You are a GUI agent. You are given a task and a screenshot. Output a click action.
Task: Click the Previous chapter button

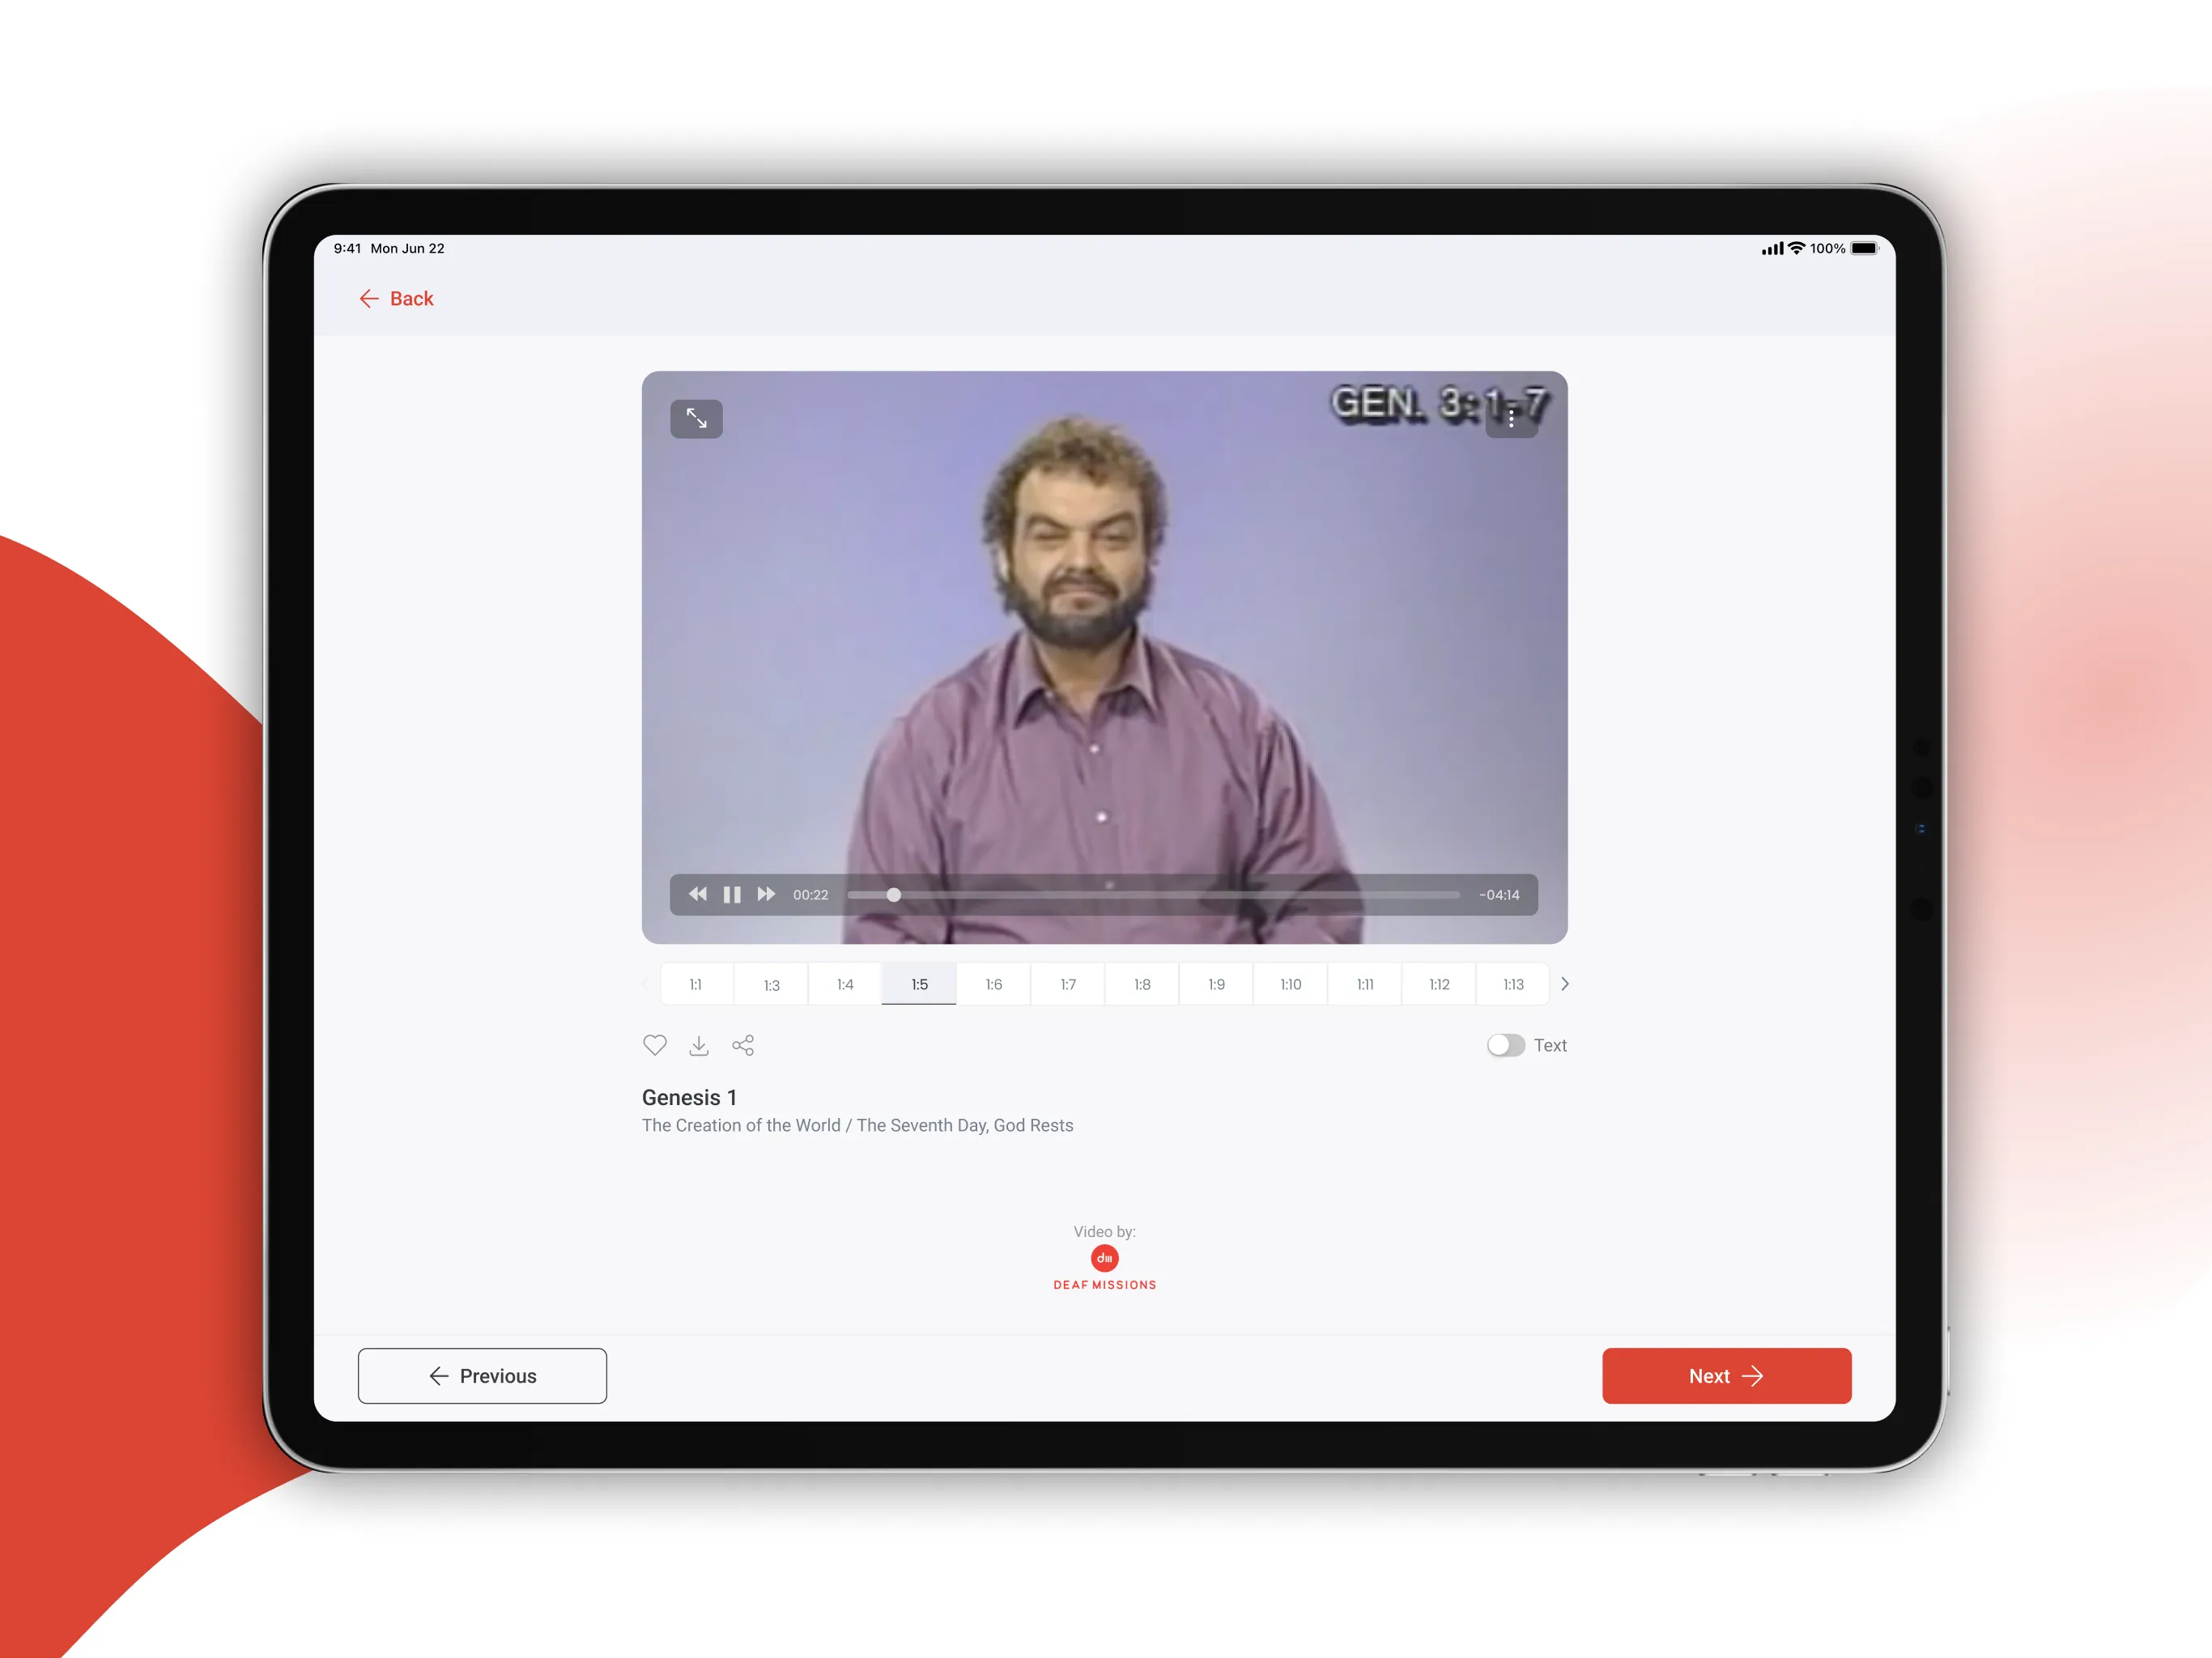[x=486, y=1375]
